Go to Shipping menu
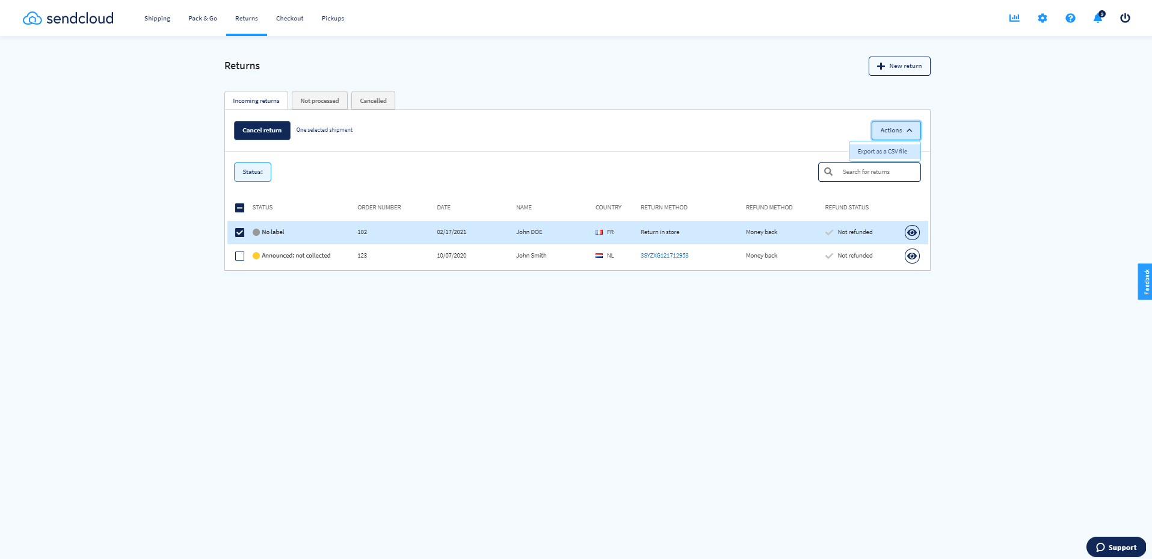This screenshot has height=559, width=1152. [157, 19]
